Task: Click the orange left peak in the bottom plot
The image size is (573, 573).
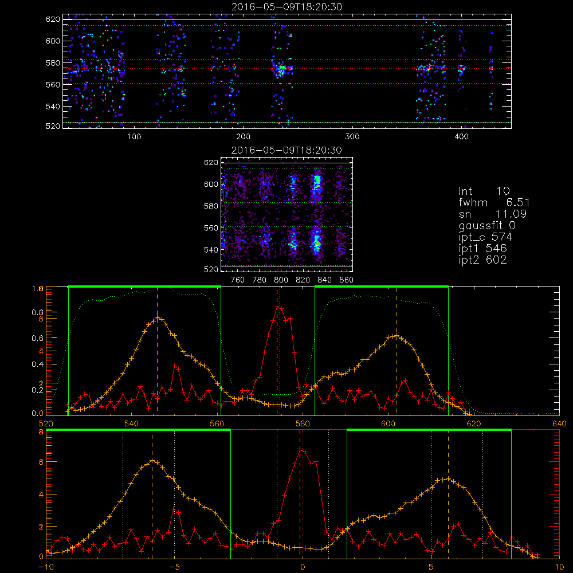Action: [x=153, y=461]
